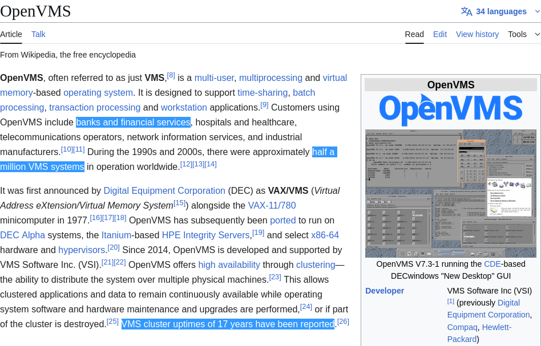Open the operating system link

pyautogui.click(x=98, y=93)
